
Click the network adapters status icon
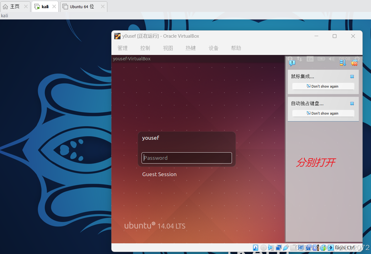click(279, 248)
